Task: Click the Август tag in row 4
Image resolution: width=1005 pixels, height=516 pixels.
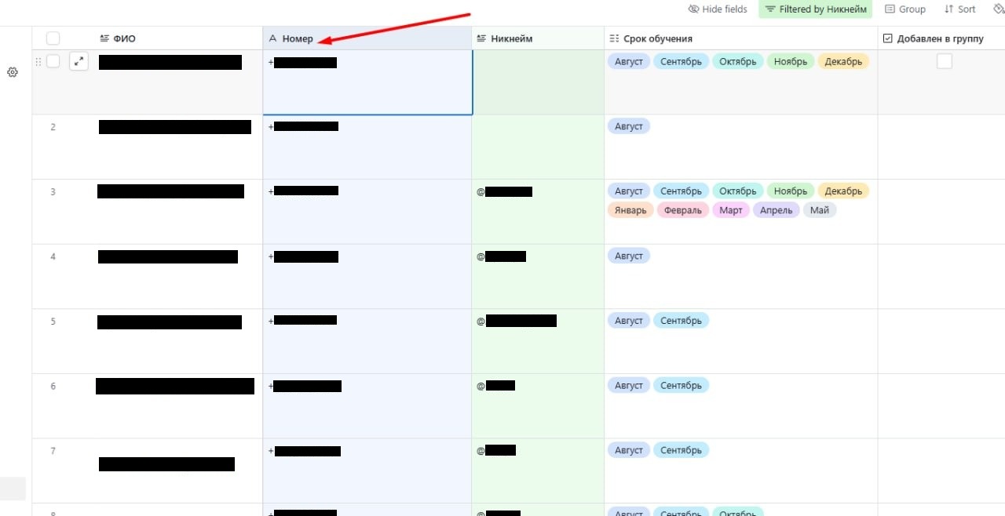Action: pos(629,256)
